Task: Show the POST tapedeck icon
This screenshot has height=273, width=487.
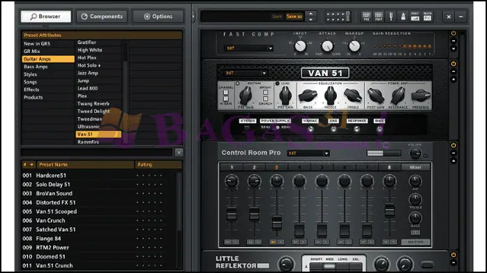Action: tap(379, 17)
